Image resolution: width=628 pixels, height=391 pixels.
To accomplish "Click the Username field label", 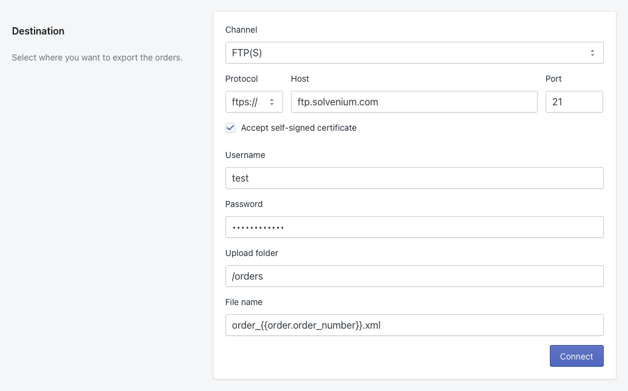I will (245, 155).
